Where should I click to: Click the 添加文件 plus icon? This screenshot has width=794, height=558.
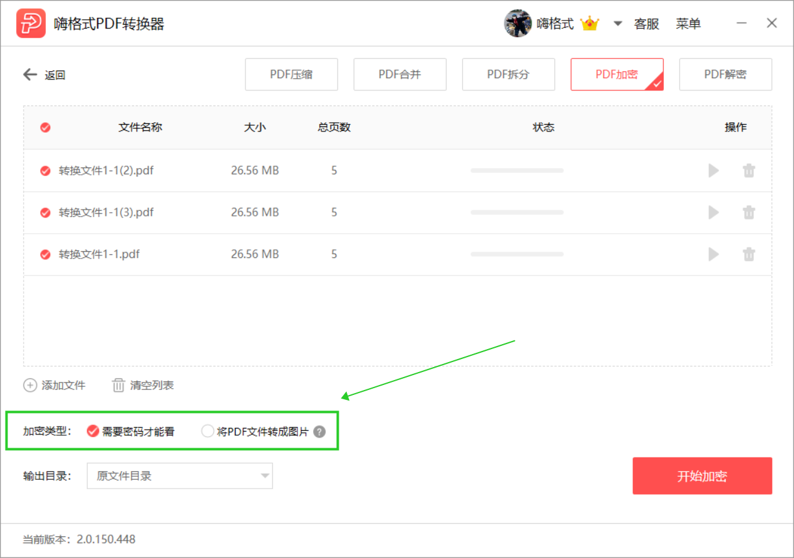coord(30,385)
